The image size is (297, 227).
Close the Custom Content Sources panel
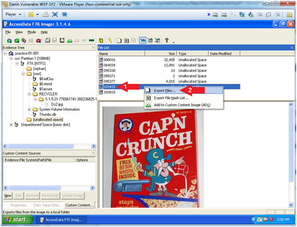(x=93, y=153)
